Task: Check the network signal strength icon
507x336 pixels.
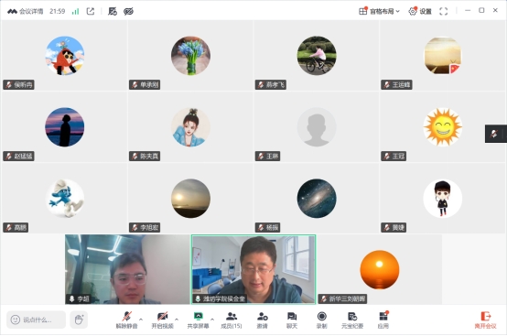Action: pos(75,11)
